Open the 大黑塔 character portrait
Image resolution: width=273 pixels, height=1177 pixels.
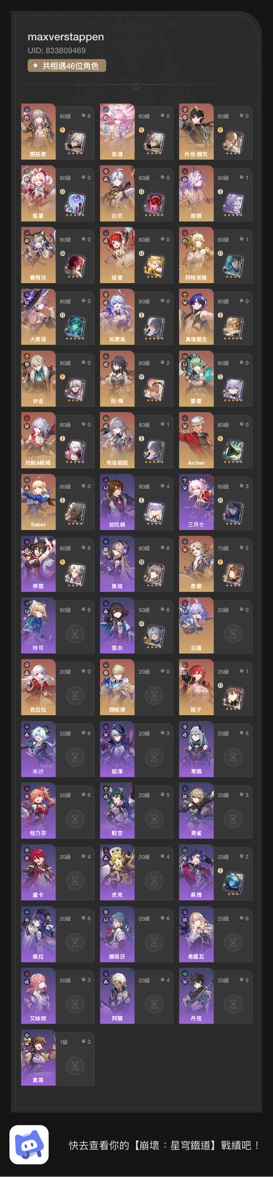(38, 317)
